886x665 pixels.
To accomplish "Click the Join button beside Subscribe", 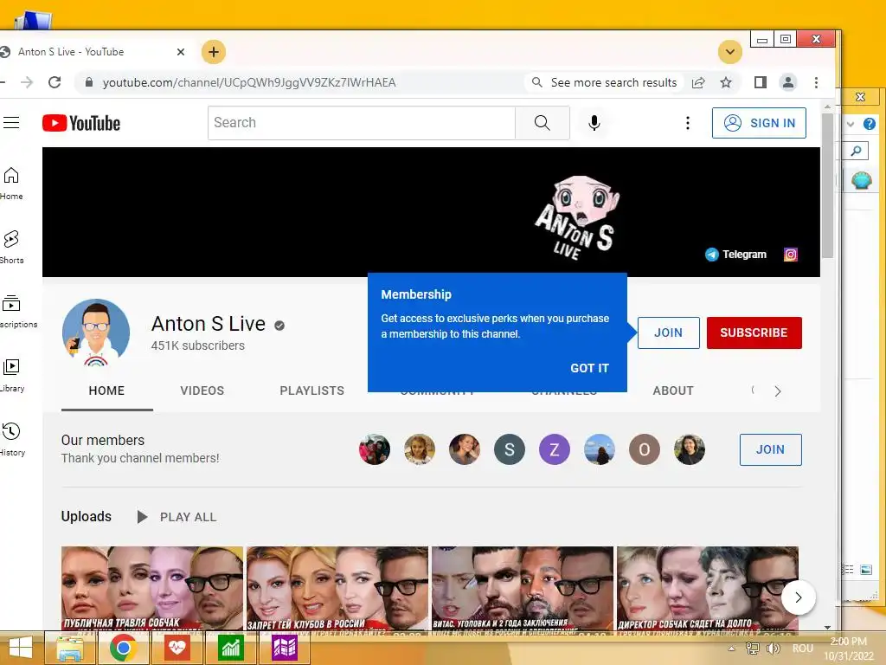I will pyautogui.click(x=669, y=332).
